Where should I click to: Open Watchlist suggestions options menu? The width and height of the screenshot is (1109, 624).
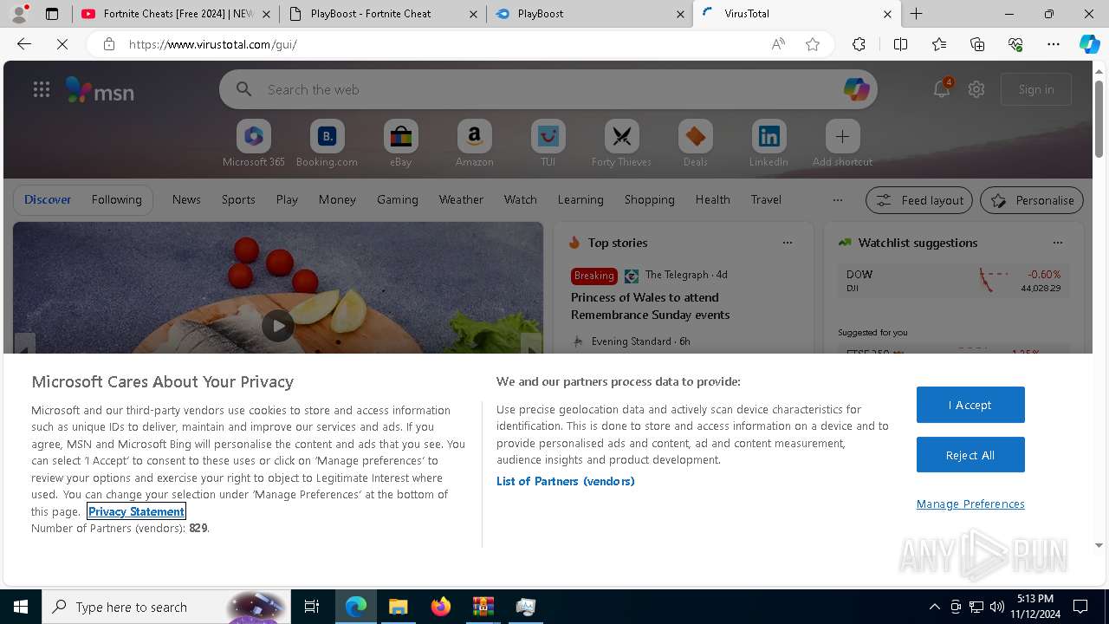[1057, 243]
